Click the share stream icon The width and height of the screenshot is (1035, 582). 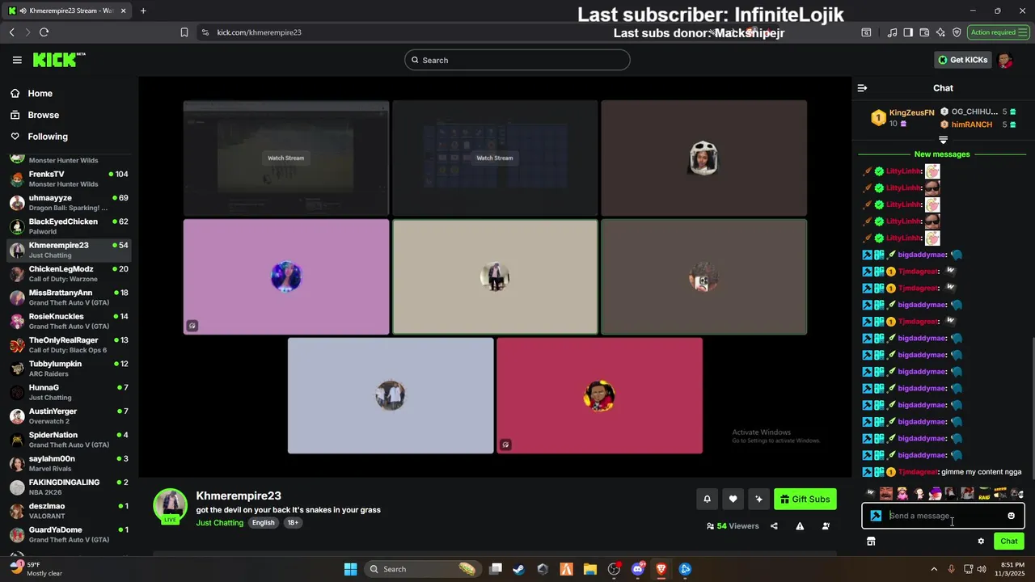click(774, 526)
